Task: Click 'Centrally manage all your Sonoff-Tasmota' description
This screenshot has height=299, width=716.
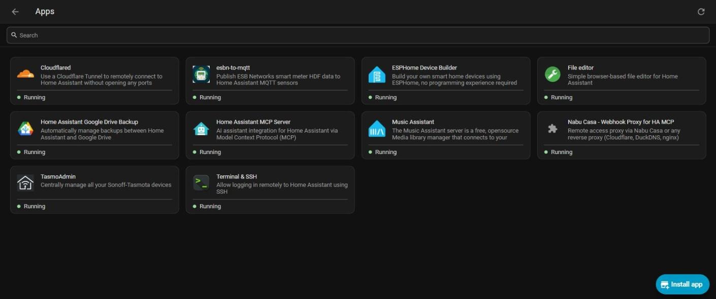Action: (106, 185)
